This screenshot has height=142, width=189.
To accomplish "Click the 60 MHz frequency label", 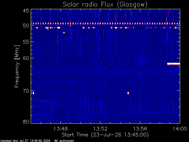I will click(x=26, y=58).
